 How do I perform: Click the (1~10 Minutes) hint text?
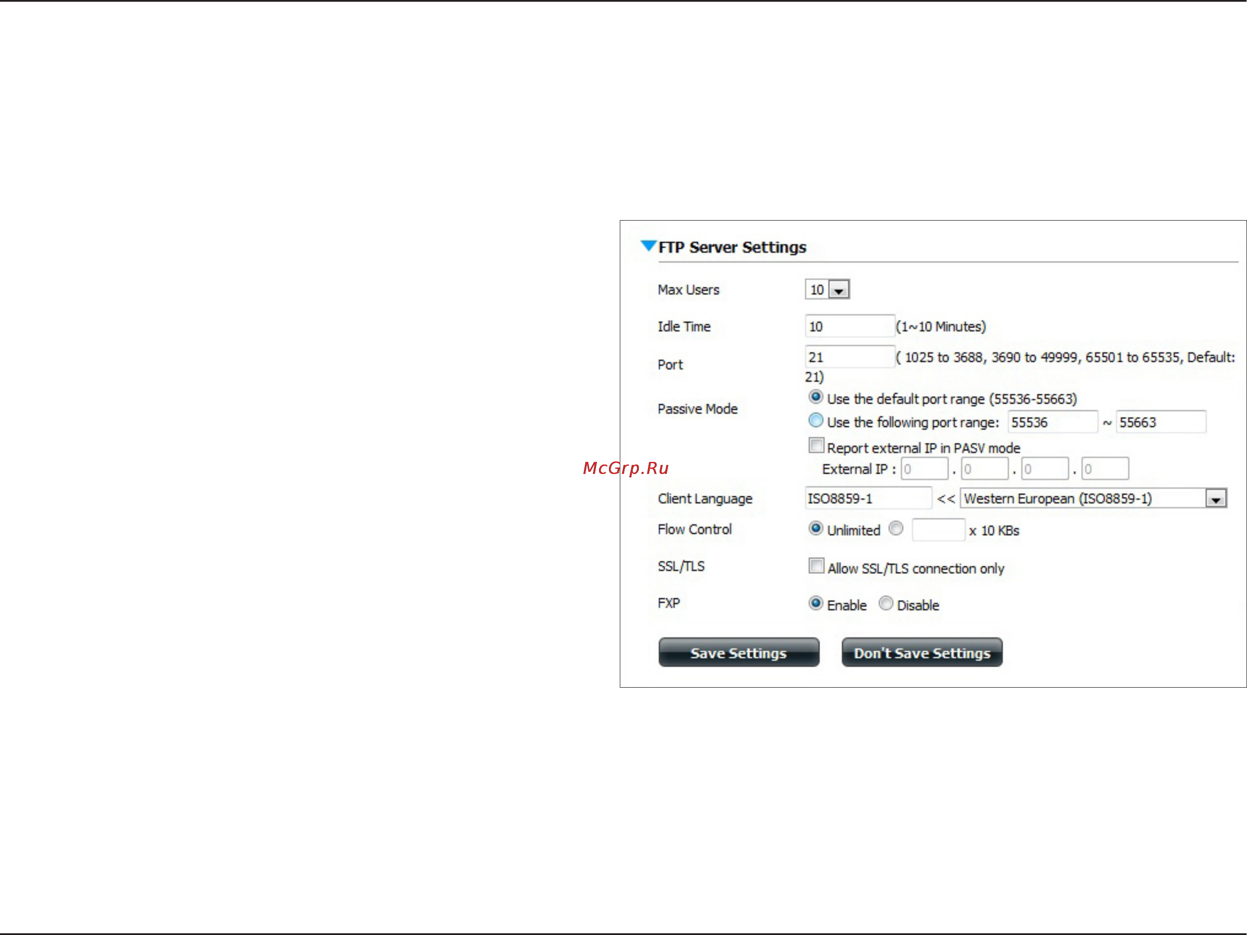[x=941, y=327]
